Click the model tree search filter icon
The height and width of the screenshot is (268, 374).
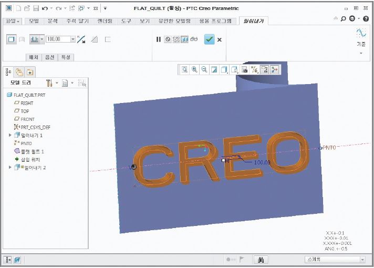82,83
